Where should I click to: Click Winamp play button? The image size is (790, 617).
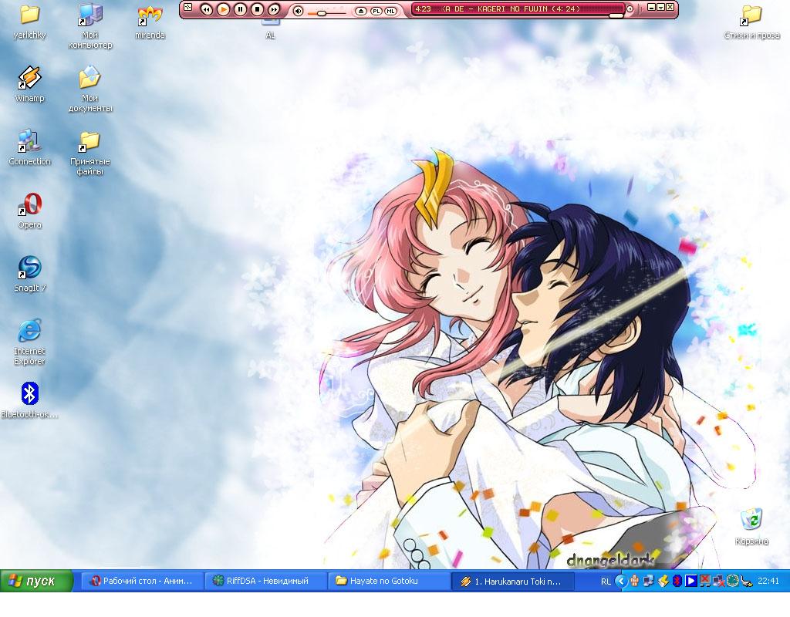click(223, 9)
